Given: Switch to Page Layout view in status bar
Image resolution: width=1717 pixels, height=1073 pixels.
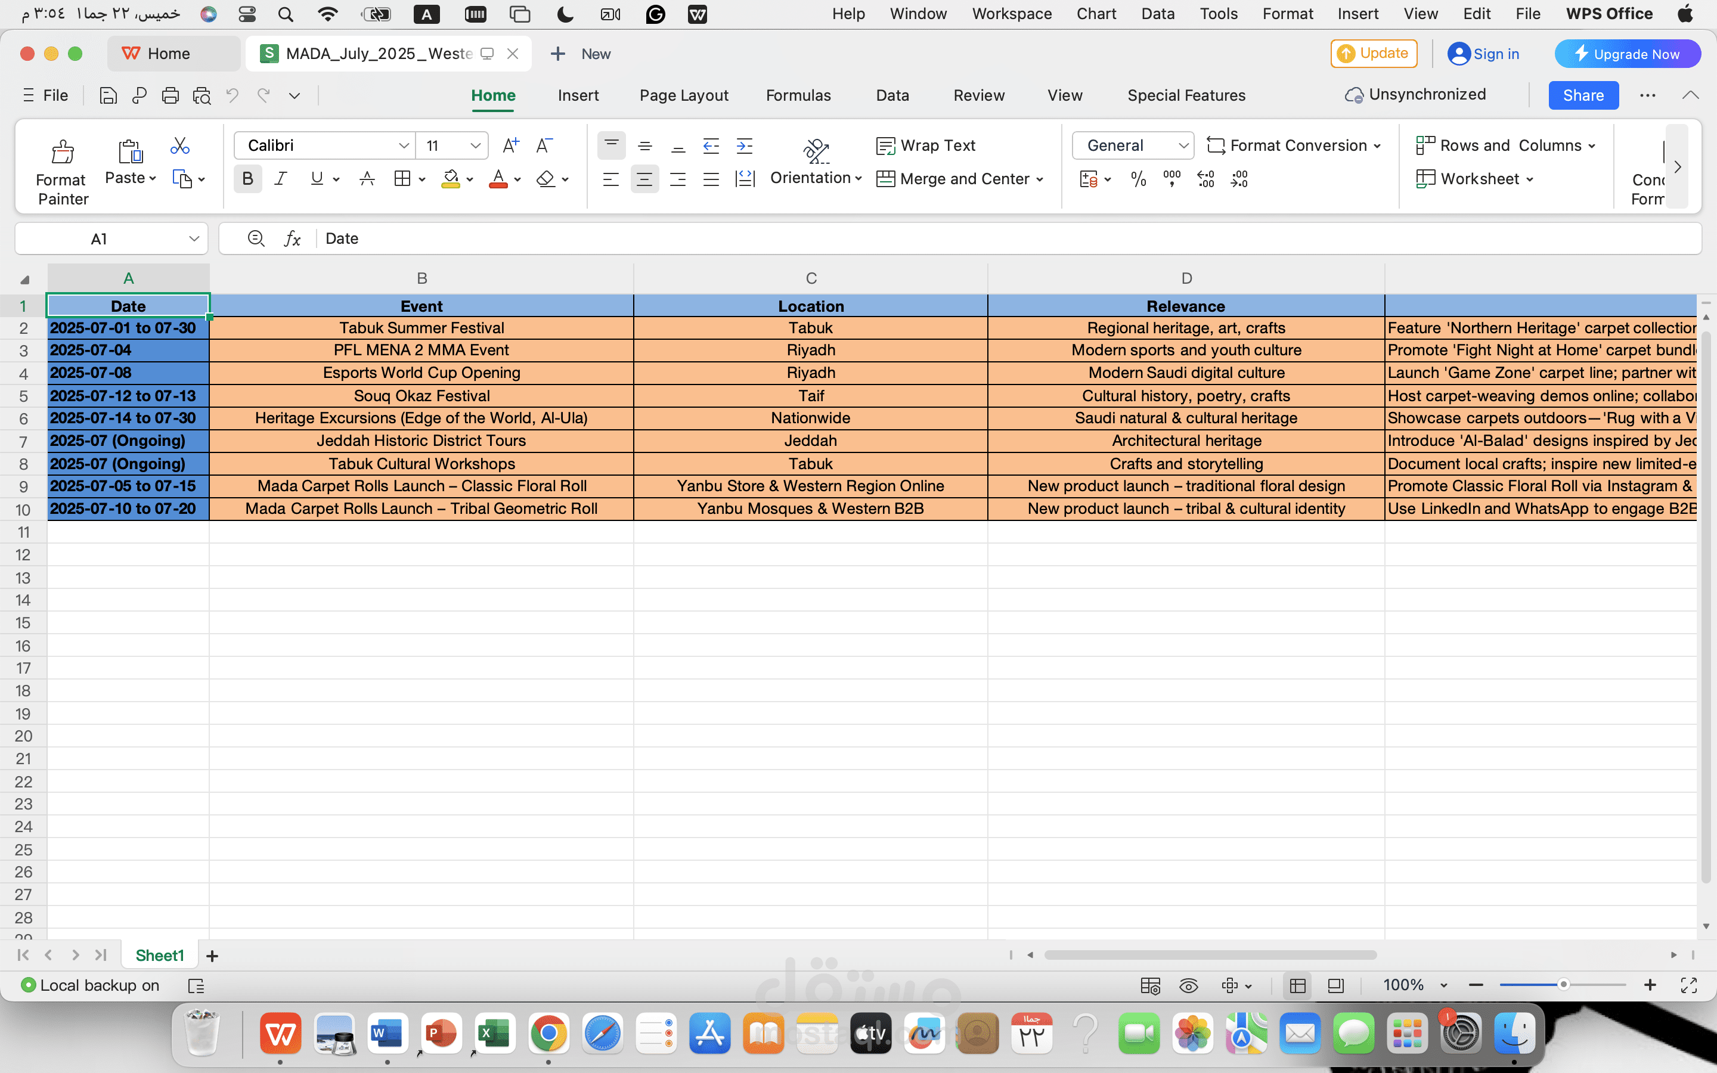Looking at the screenshot, I should click(1336, 986).
